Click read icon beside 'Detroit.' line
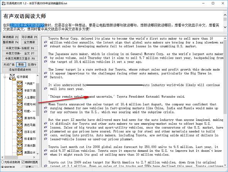The height and width of the screenshot is (172, 228). (46, 77)
